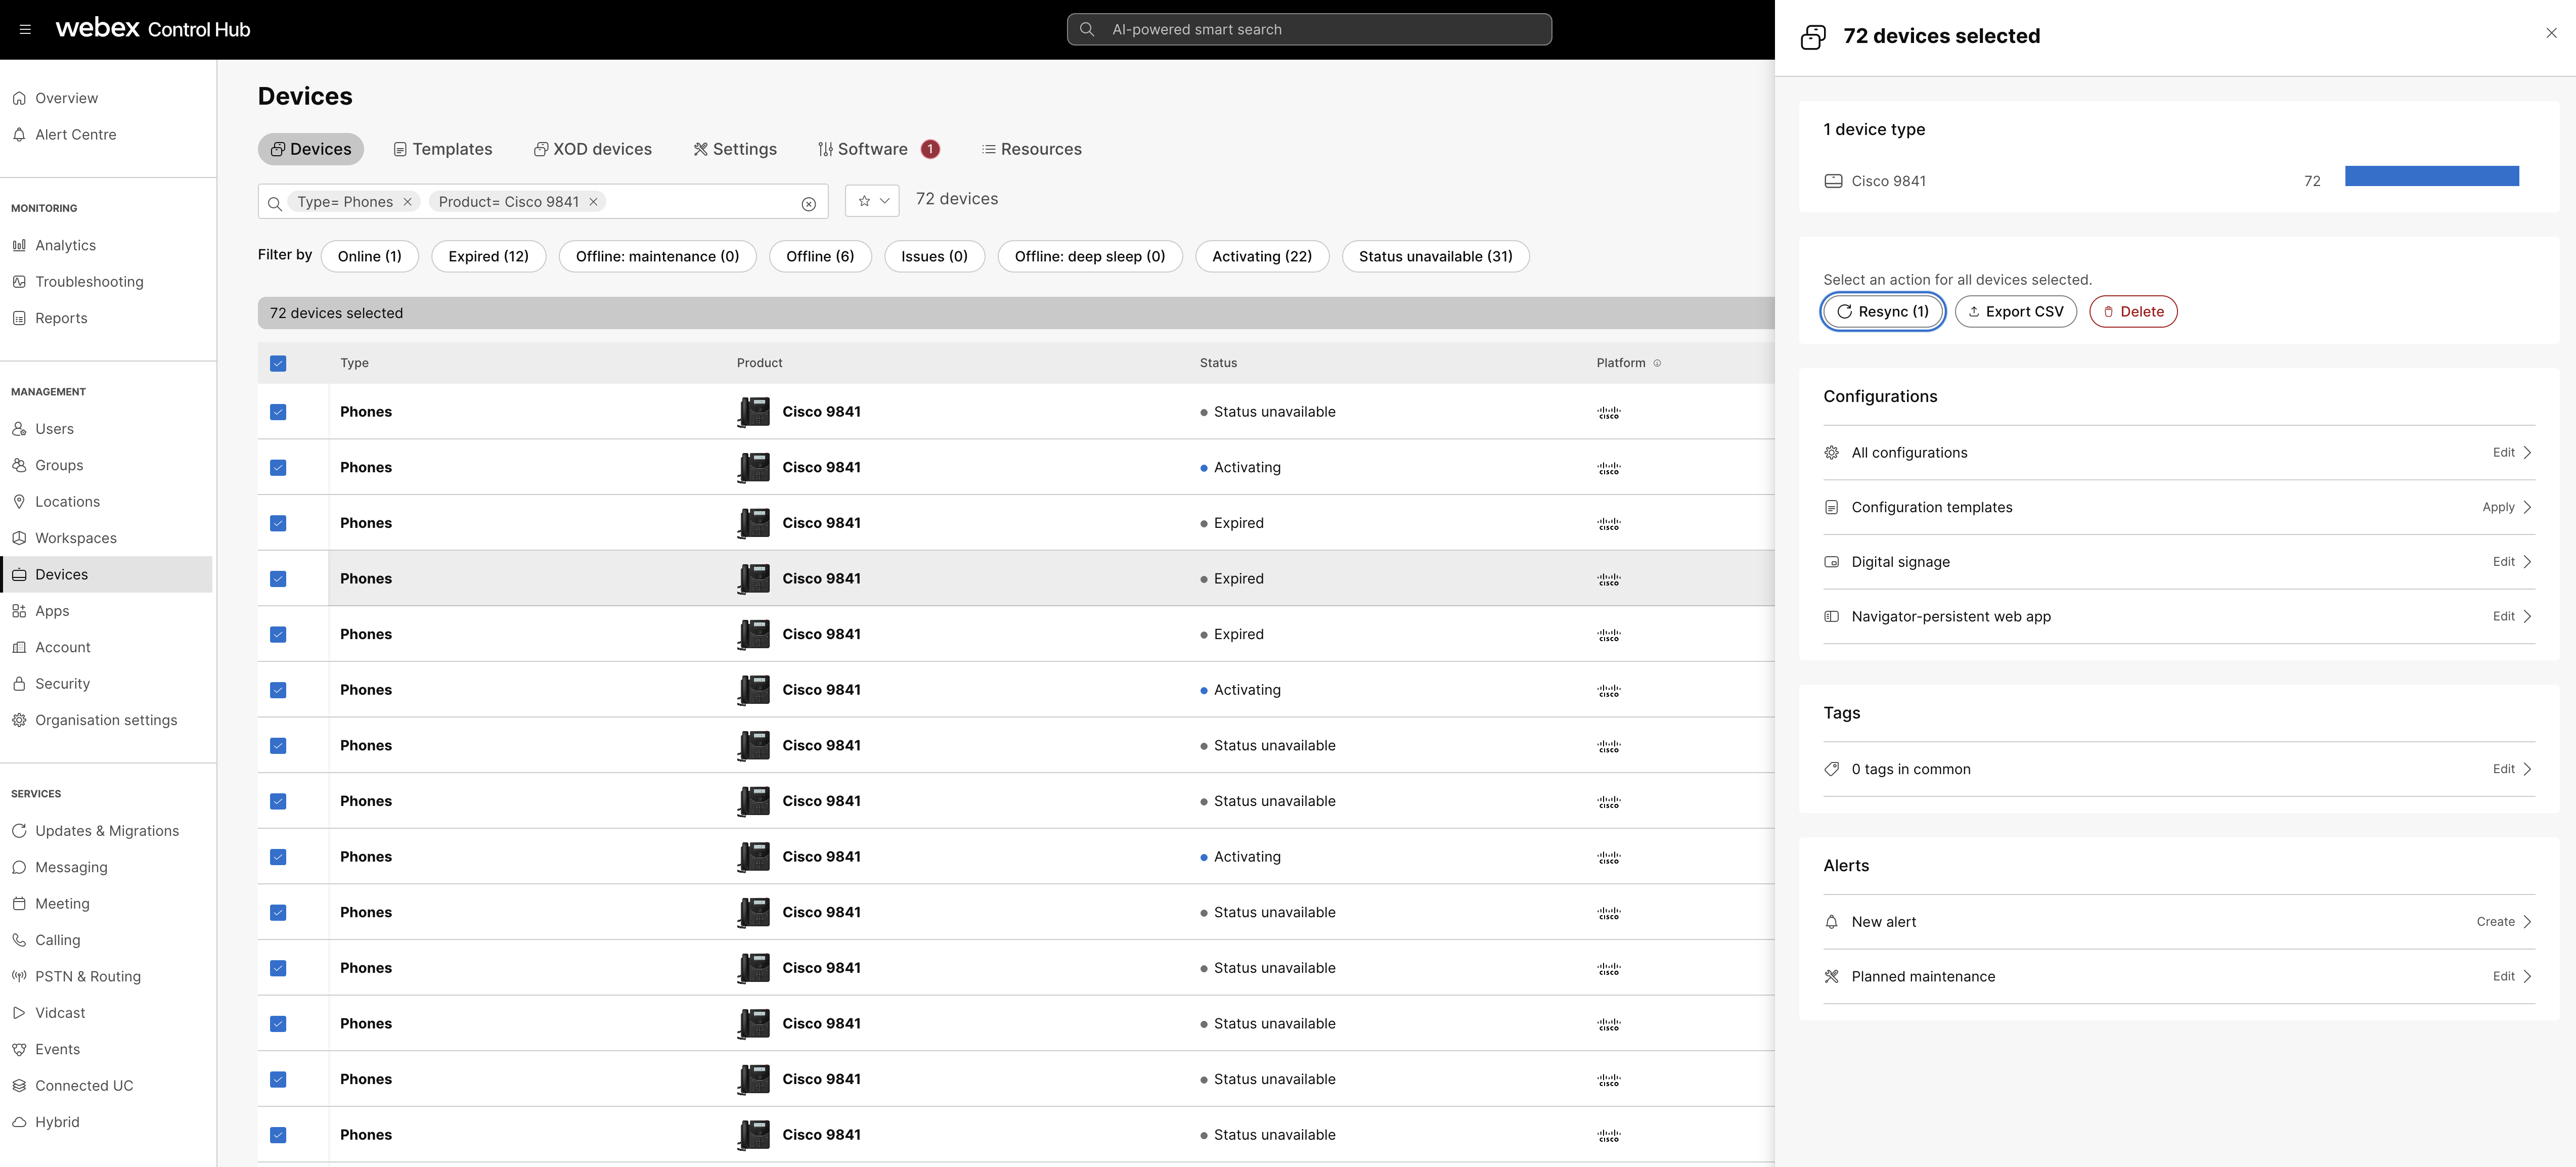Click the Alert Centre bell icon
The image size is (2576, 1167).
19,134
